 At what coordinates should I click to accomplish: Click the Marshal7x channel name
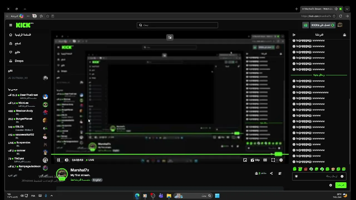[80, 170]
